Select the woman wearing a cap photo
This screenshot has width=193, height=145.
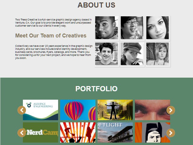(x=132, y=54)
